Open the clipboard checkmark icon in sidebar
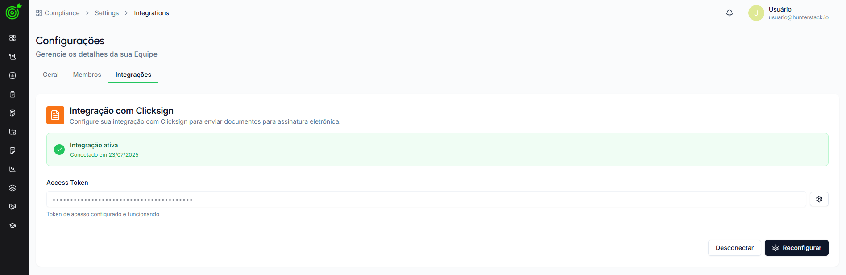846x275 pixels. pos(12,94)
